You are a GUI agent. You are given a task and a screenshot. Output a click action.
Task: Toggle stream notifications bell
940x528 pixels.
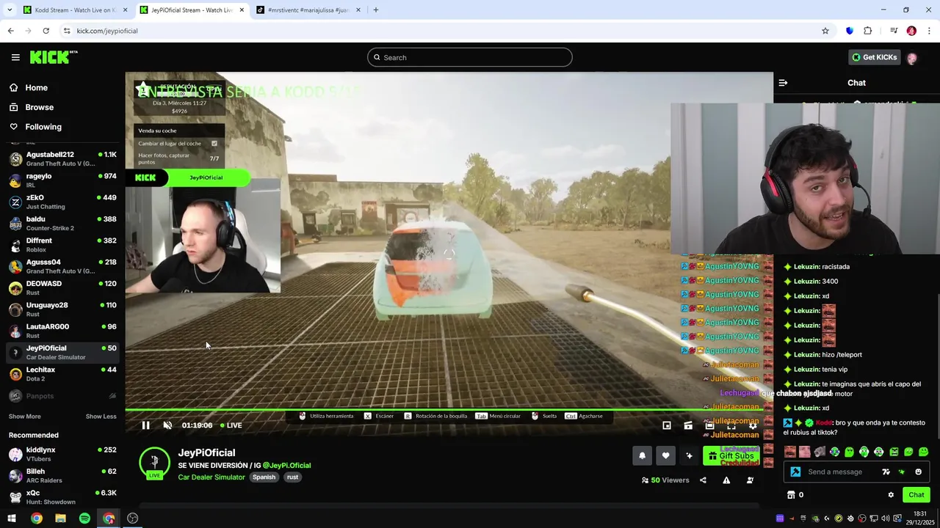tap(642, 455)
